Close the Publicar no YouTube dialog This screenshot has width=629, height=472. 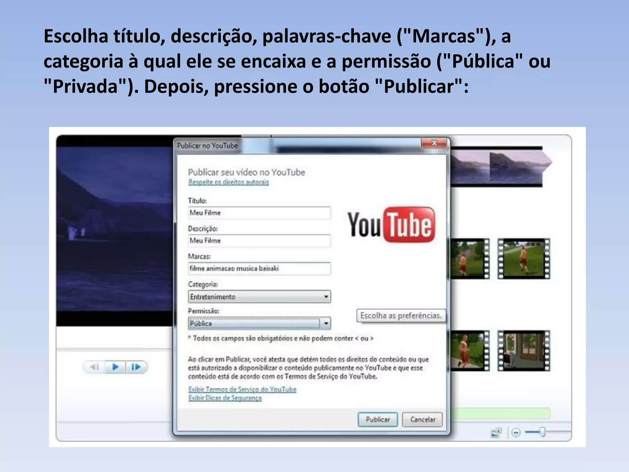tap(434, 143)
